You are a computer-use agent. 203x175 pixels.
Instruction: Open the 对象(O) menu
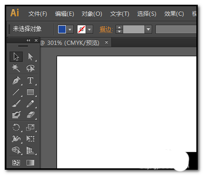(92, 14)
